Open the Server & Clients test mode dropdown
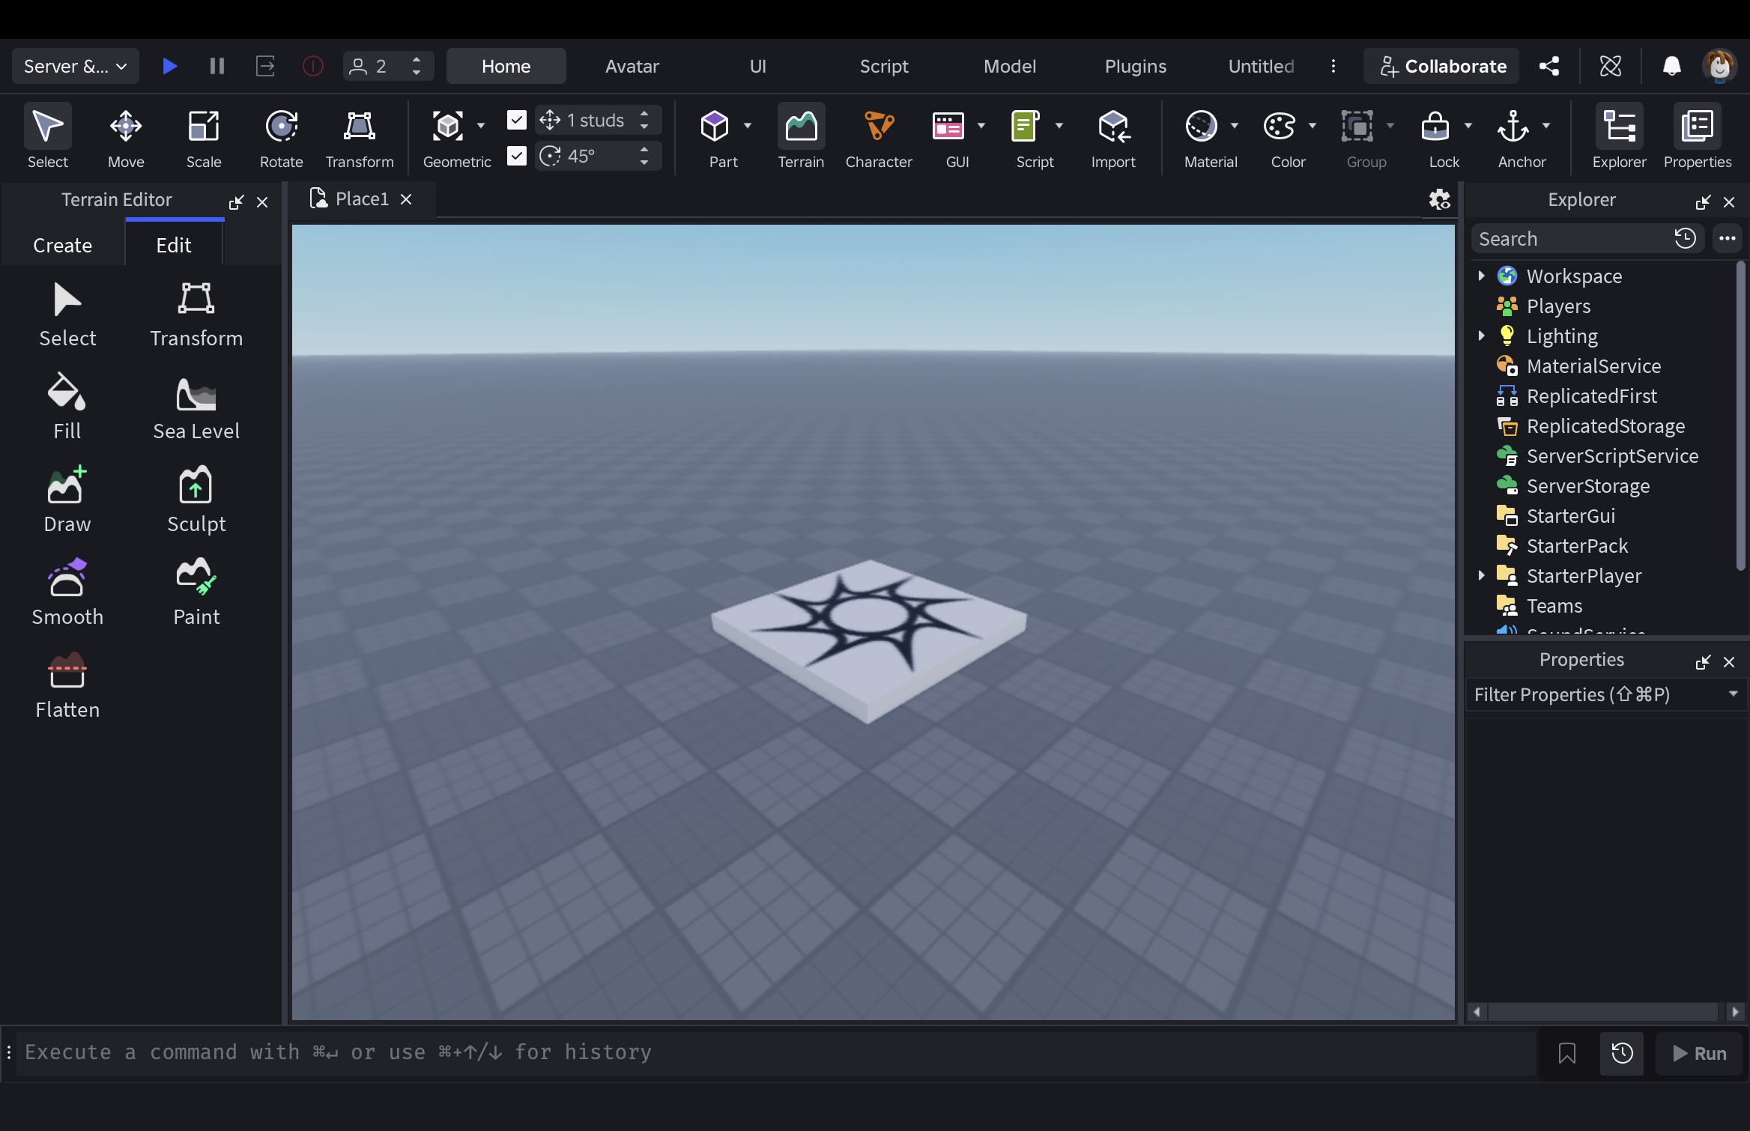Viewport: 1750px width, 1131px height. point(75,66)
